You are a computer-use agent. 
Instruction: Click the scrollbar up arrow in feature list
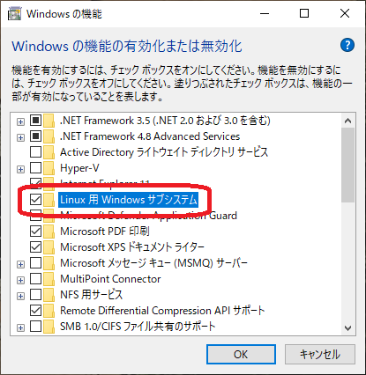point(348,121)
